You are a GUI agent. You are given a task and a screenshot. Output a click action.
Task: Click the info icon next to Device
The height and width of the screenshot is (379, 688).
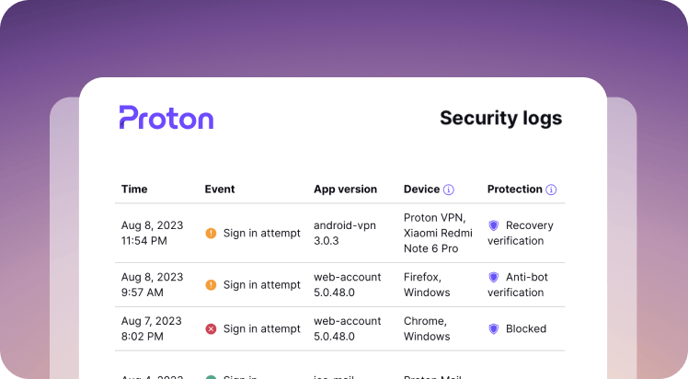(449, 189)
